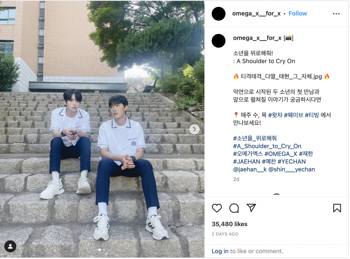
Task: Click omega_x__for_x username in header
Action: pyautogui.click(x=256, y=13)
